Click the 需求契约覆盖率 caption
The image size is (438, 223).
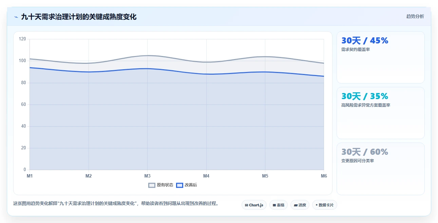pyautogui.click(x=355, y=50)
